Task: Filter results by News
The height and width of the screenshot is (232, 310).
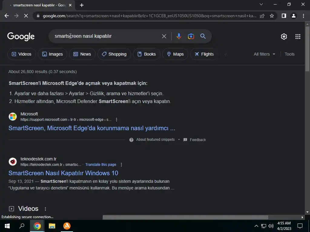Action: [82, 54]
